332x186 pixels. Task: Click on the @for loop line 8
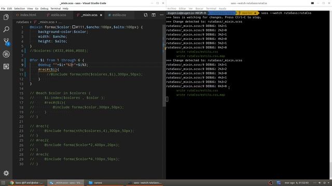point(57,60)
